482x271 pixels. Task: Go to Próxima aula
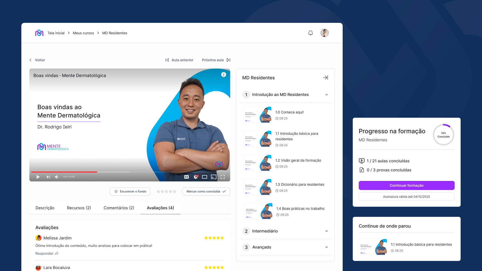(x=216, y=60)
